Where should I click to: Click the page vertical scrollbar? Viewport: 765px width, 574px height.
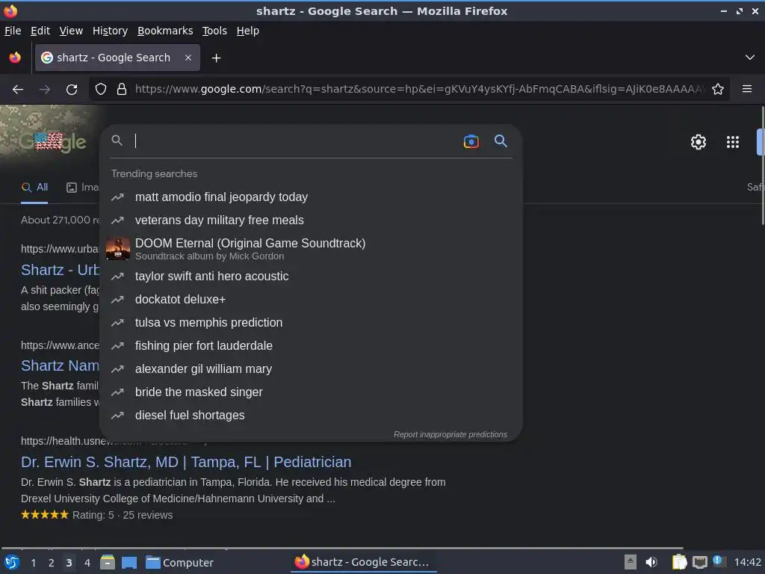[762, 166]
